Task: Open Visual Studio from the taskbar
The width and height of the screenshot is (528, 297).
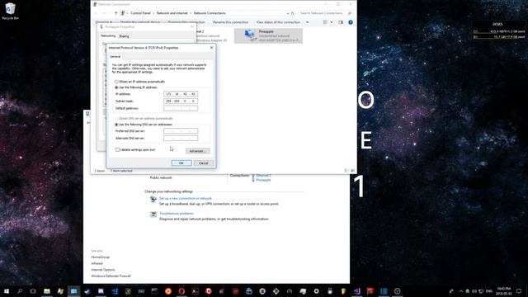Action: [356, 291]
